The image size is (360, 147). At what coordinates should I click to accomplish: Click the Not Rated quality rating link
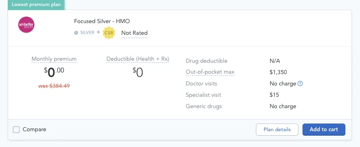134,33
